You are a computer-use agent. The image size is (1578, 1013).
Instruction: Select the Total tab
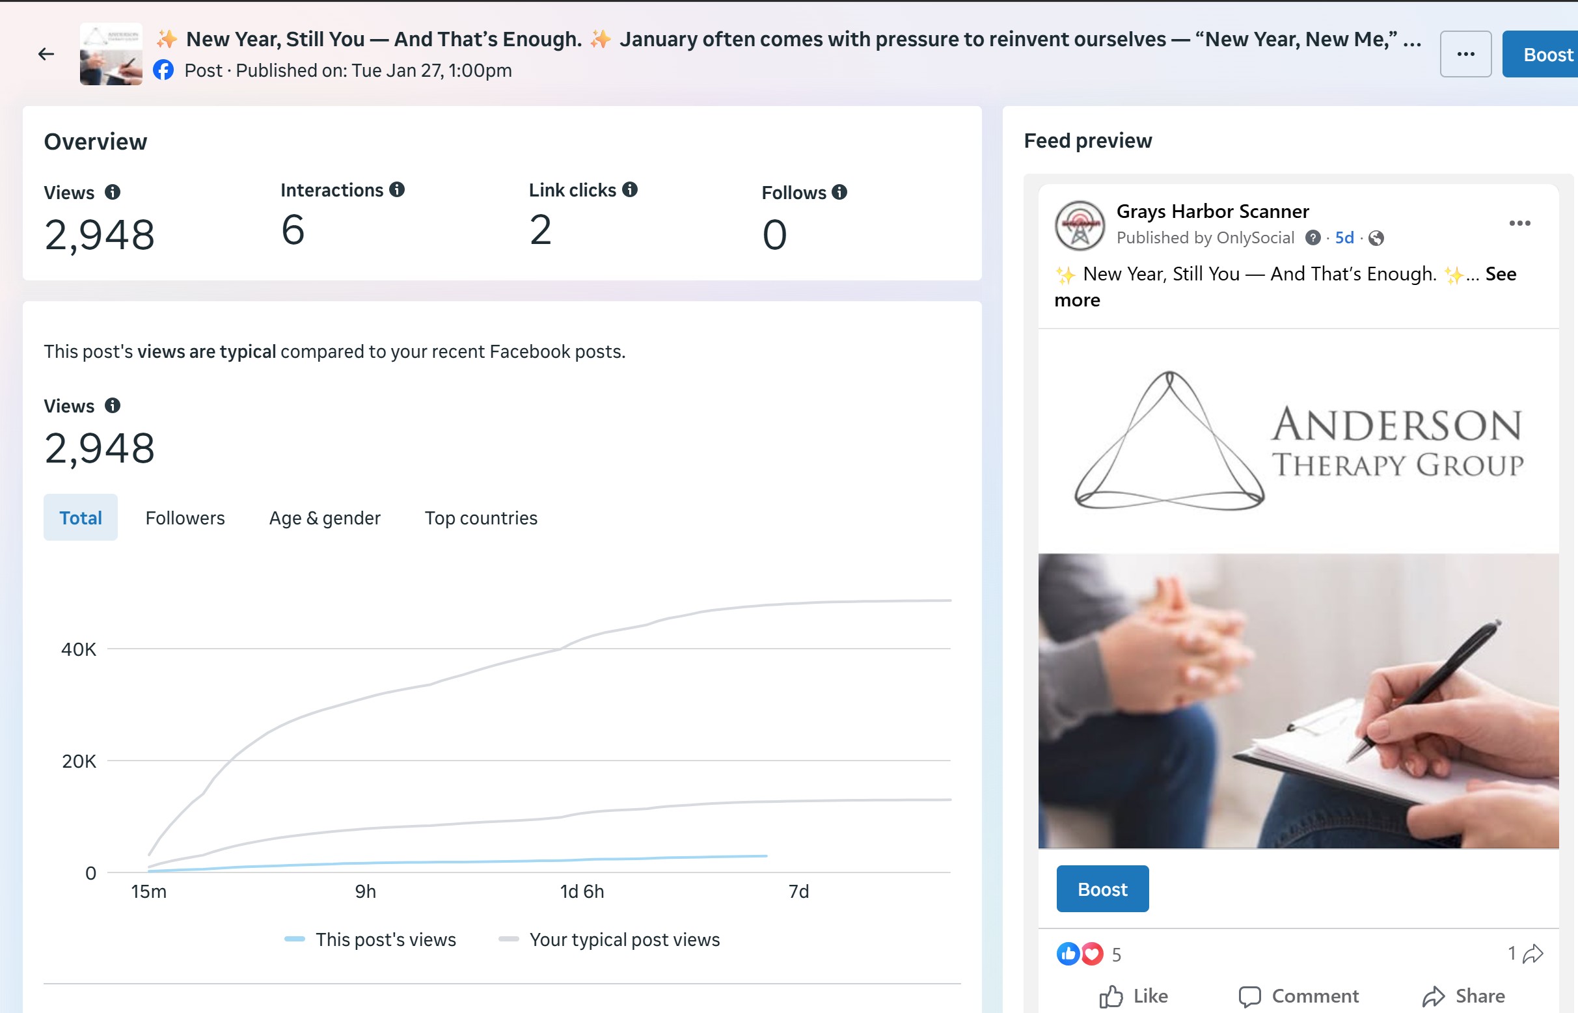pyautogui.click(x=80, y=518)
